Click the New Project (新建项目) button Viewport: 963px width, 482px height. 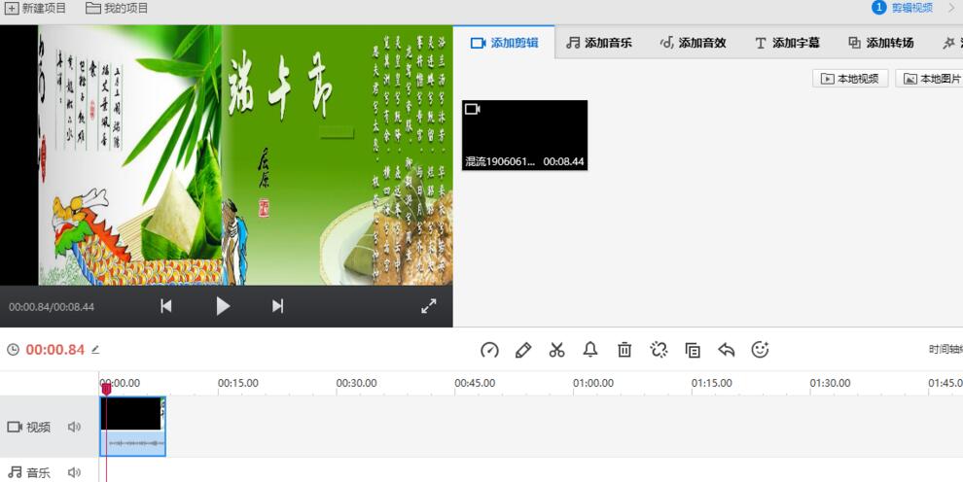pos(36,9)
